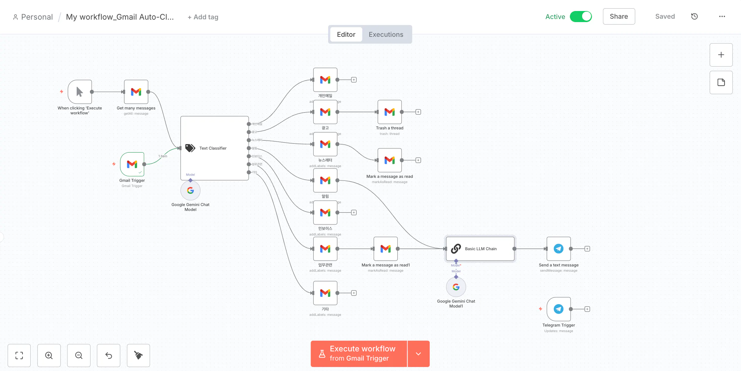Add a sticky note to canvas
Viewport: 741px width, 371px height.
pos(721,82)
